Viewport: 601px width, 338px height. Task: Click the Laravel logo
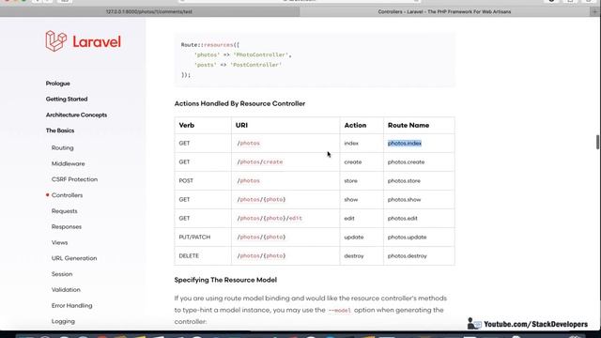pyautogui.click(x=83, y=41)
